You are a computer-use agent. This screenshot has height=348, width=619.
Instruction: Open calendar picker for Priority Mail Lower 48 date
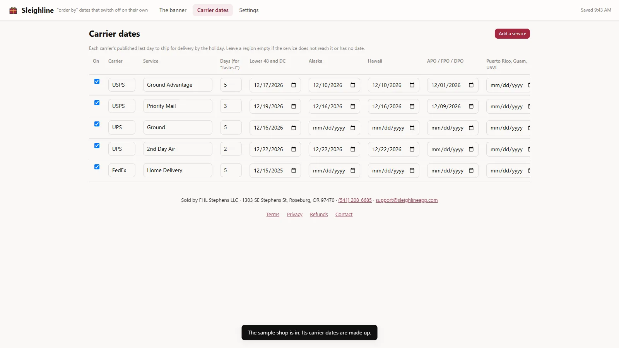coord(294,106)
